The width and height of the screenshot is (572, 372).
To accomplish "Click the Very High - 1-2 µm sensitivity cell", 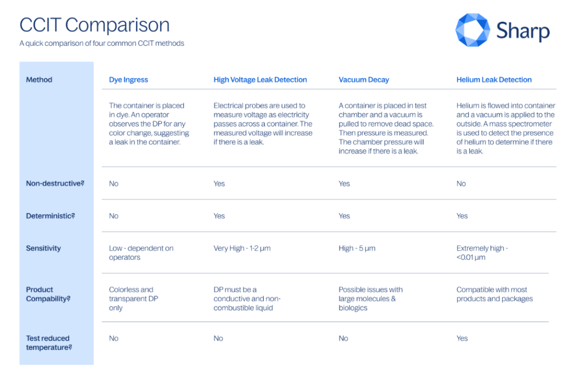I will [242, 248].
